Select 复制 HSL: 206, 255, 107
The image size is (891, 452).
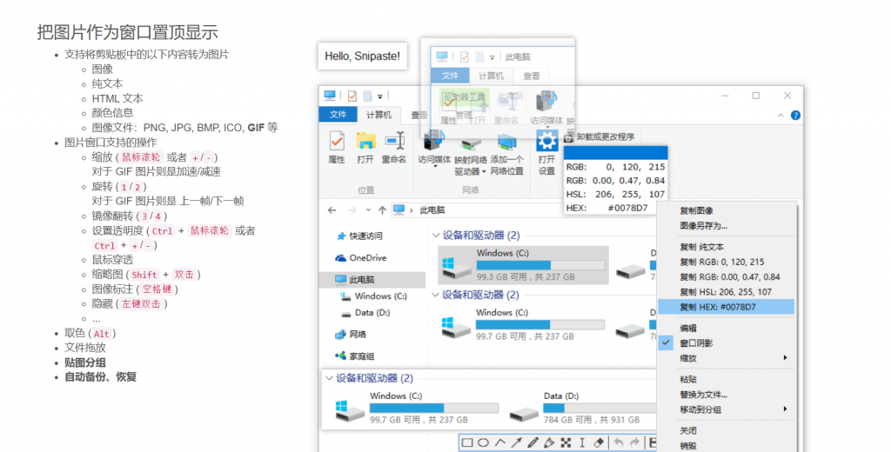click(x=727, y=292)
